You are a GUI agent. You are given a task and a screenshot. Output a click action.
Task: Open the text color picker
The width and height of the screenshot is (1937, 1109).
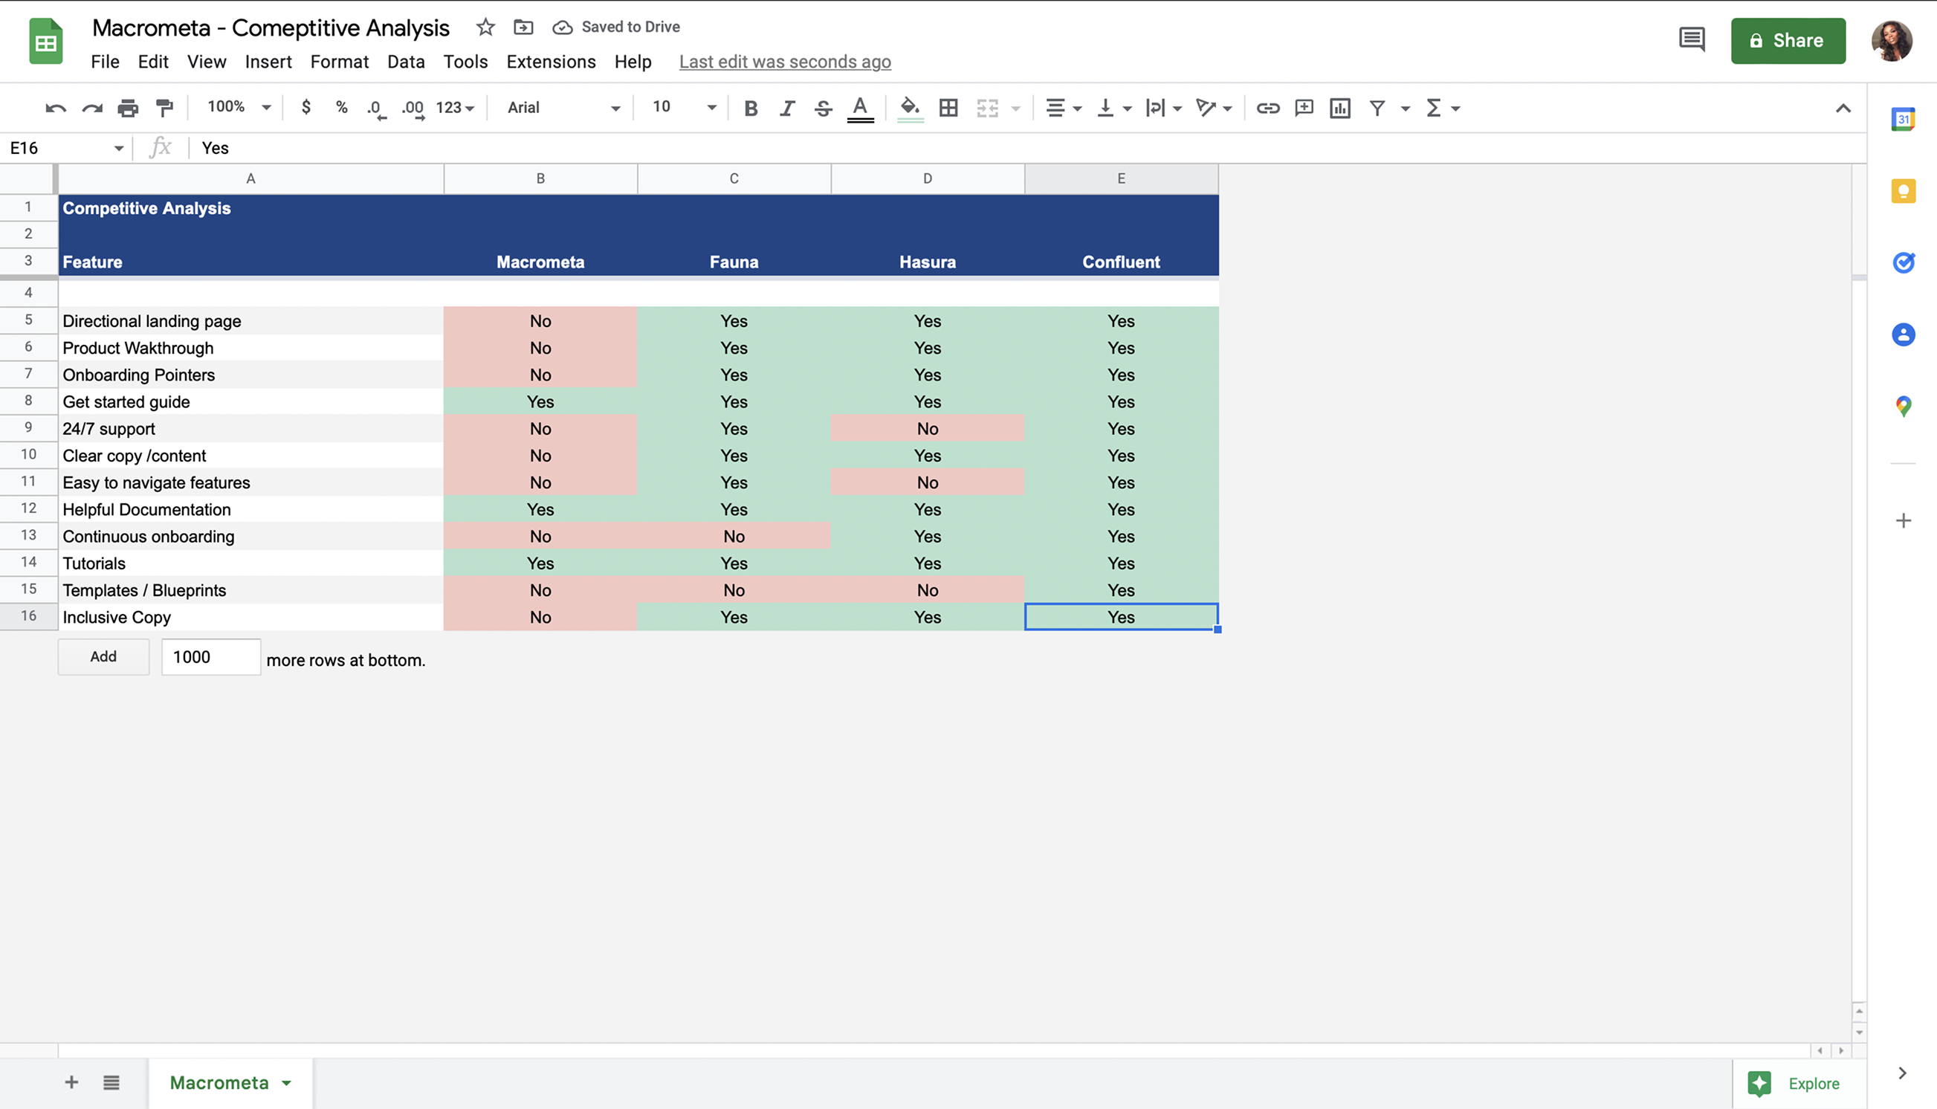(x=860, y=109)
